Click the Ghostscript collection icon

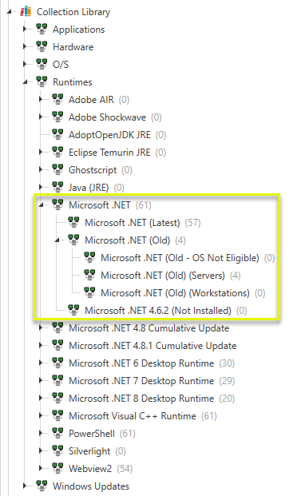pos(57,169)
